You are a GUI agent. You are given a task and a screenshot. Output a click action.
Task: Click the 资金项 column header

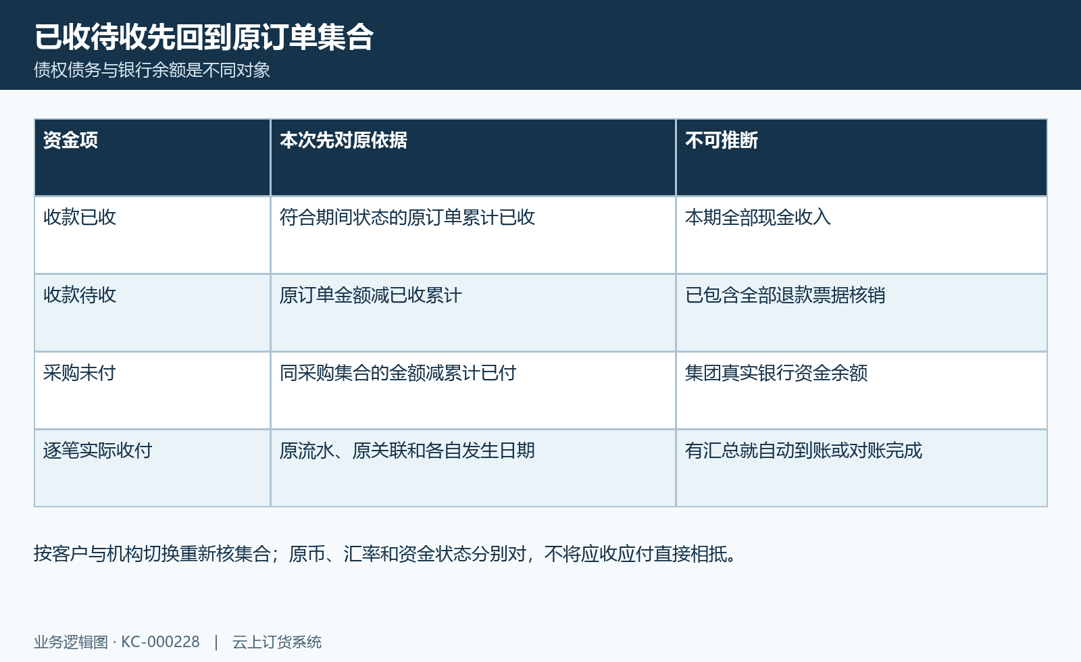153,157
